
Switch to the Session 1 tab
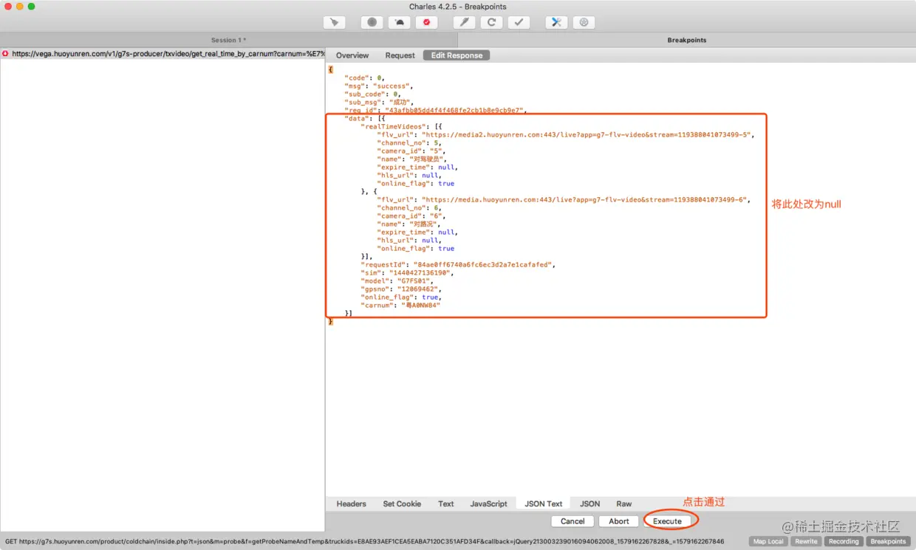click(228, 40)
